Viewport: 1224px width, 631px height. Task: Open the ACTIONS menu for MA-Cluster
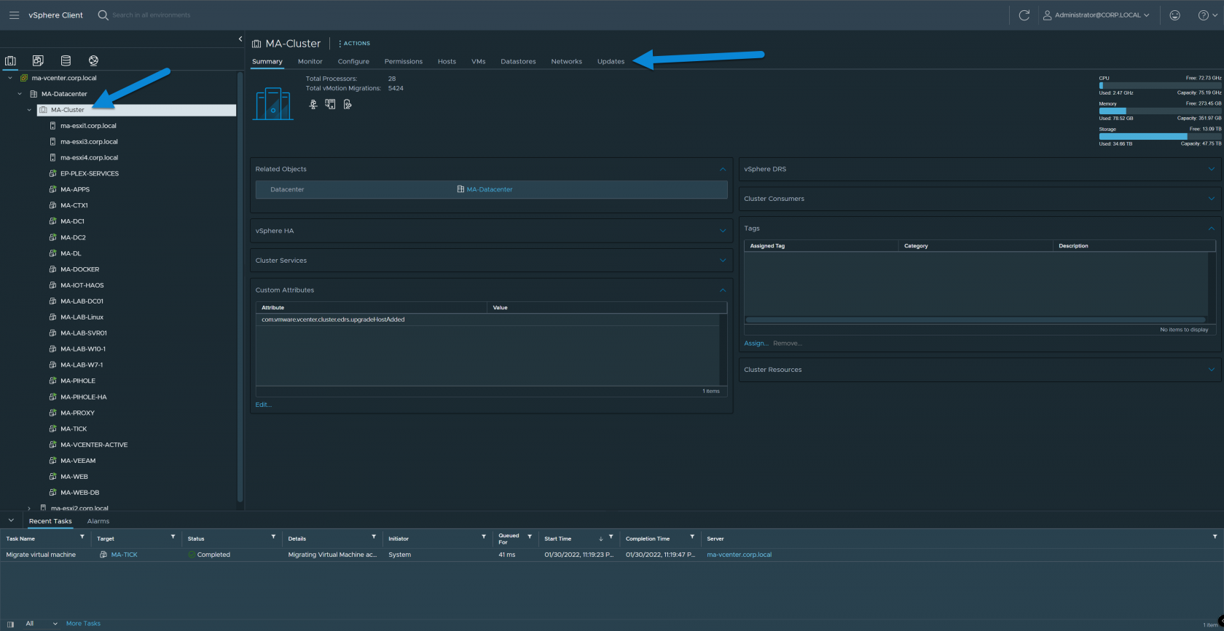(355, 44)
